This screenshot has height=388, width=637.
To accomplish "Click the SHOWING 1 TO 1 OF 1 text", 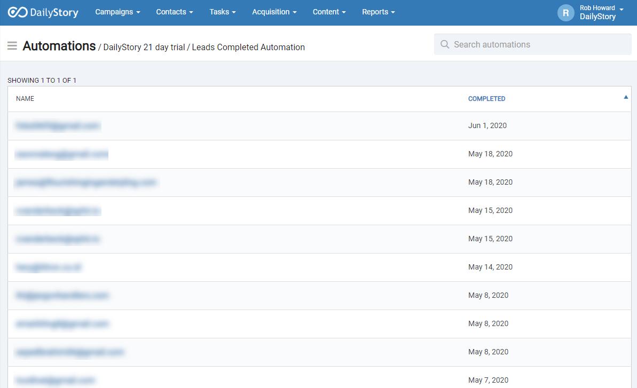I will click(42, 81).
